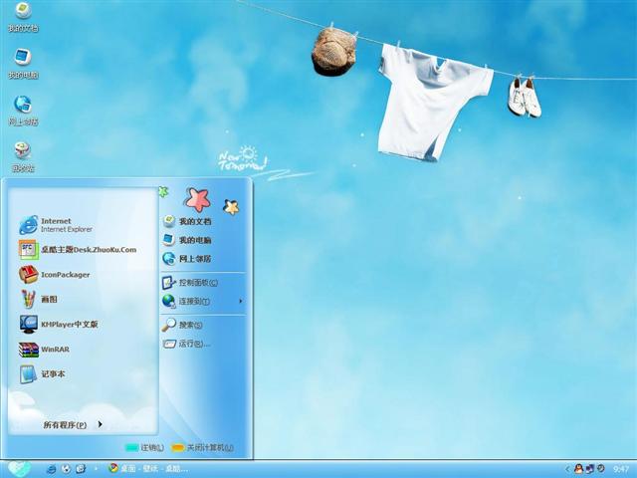Click the heart-shaped Start button

pyautogui.click(x=19, y=469)
